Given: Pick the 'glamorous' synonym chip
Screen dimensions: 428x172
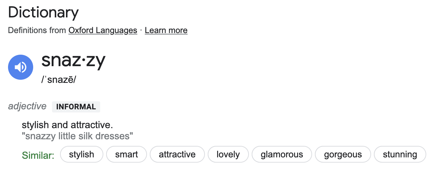Looking at the screenshot, I should tap(282, 155).
